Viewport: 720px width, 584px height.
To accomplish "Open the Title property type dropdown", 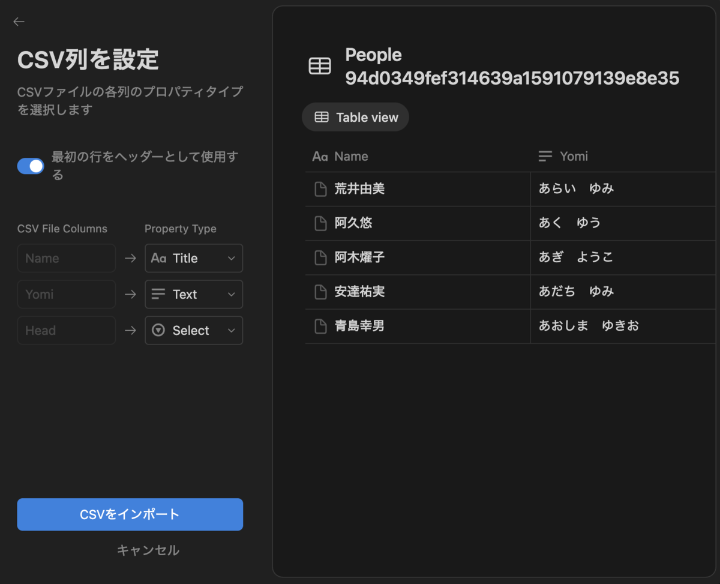I will tap(194, 258).
